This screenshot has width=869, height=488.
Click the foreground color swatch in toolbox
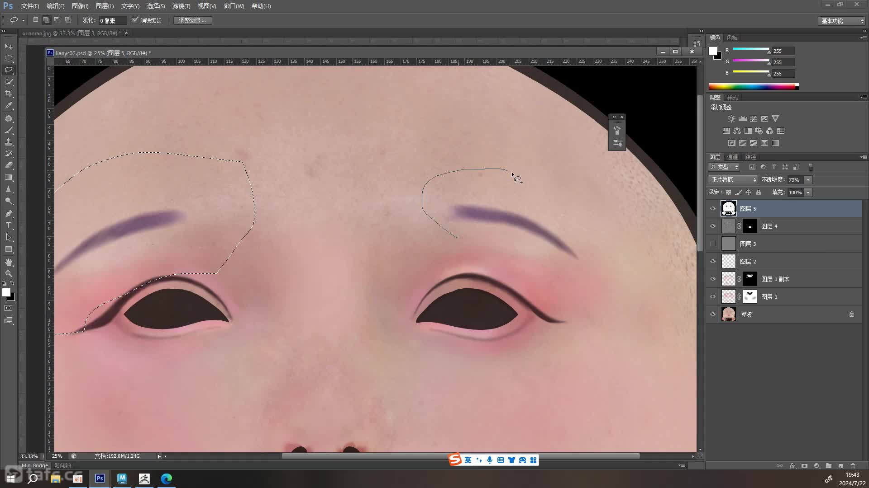pos(6,293)
